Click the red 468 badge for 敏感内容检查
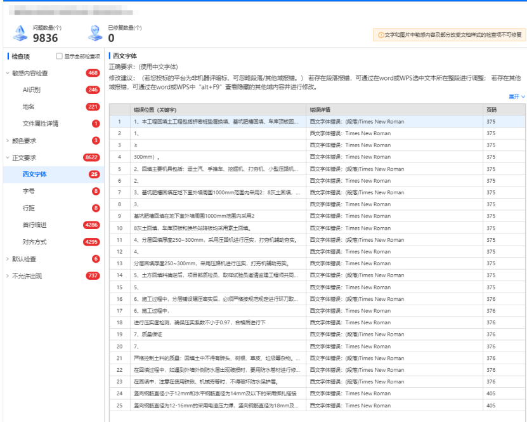The width and height of the screenshot is (527, 422). pos(93,73)
